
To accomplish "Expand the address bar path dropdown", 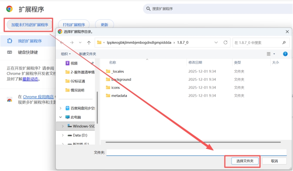I will pyautogui.click(x=216, y=42).
